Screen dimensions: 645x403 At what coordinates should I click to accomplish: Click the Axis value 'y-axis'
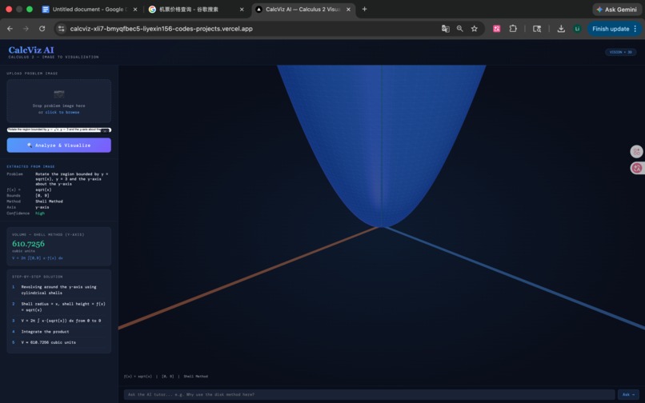(x=42, y=207)
